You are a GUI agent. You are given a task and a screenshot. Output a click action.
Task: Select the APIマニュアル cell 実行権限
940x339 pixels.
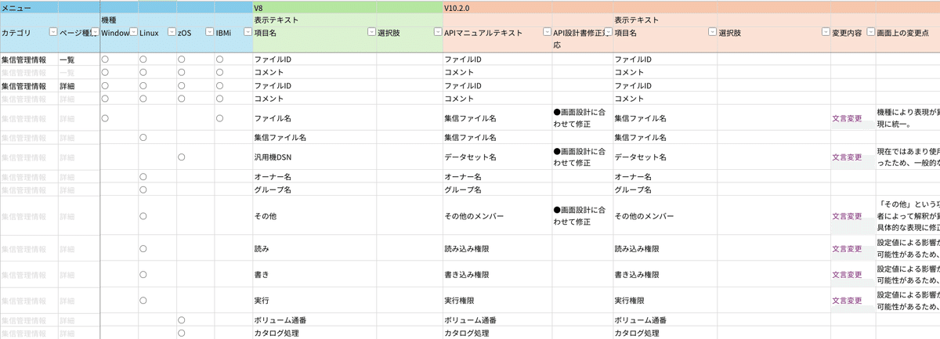pyautogui.click(x=497, y=301)
